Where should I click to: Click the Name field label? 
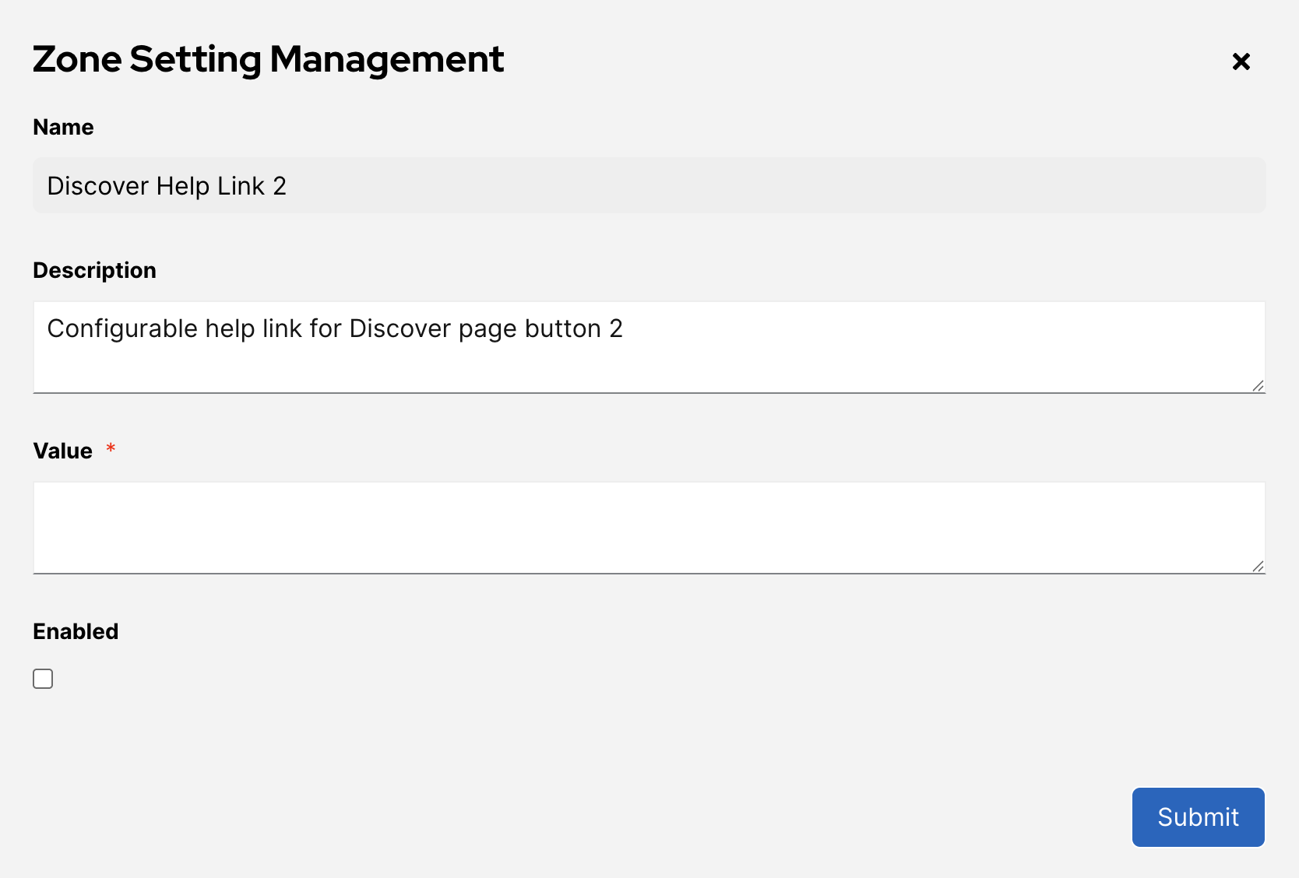click(63, 127)
